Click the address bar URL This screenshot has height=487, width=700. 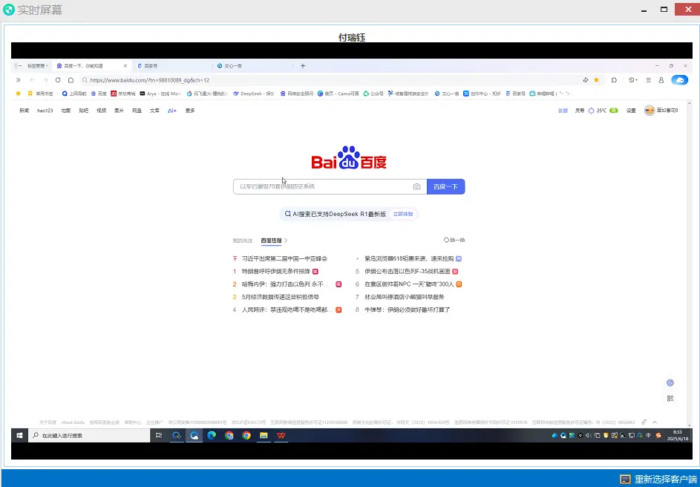[x=149, y=80]
